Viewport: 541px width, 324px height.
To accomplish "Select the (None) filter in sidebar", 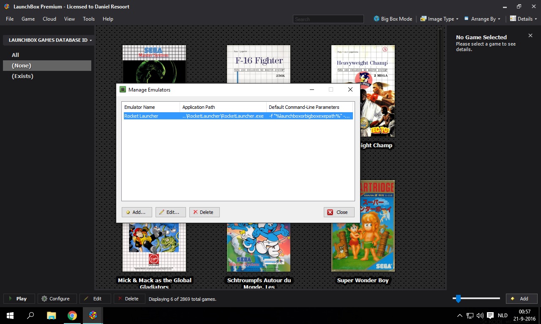I will point(47,65).
